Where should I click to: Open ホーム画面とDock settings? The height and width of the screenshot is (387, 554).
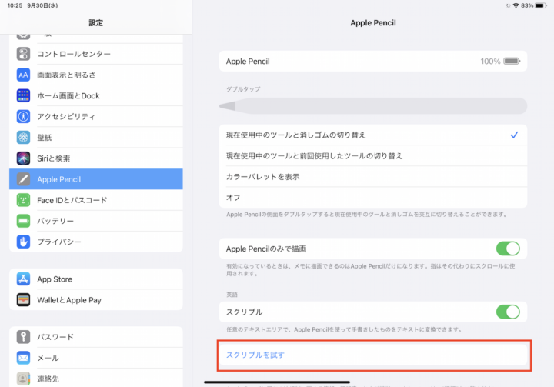(x=96, y=95)
